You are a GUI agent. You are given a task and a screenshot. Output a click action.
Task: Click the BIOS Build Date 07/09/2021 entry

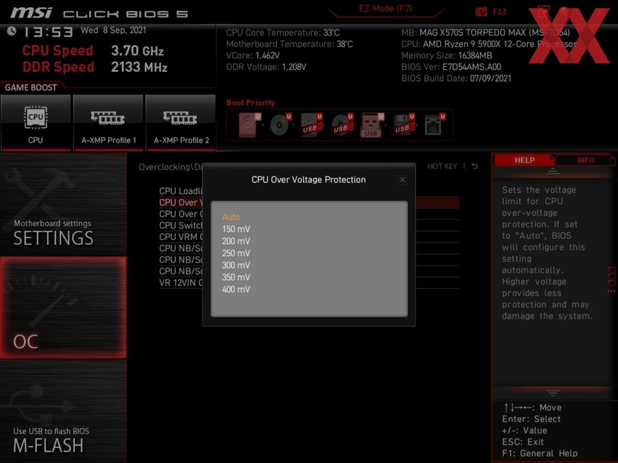456,78
